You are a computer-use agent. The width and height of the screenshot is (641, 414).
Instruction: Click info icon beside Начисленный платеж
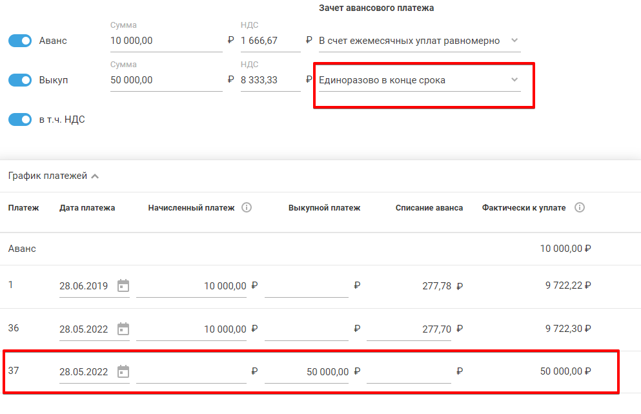(247, 208)
